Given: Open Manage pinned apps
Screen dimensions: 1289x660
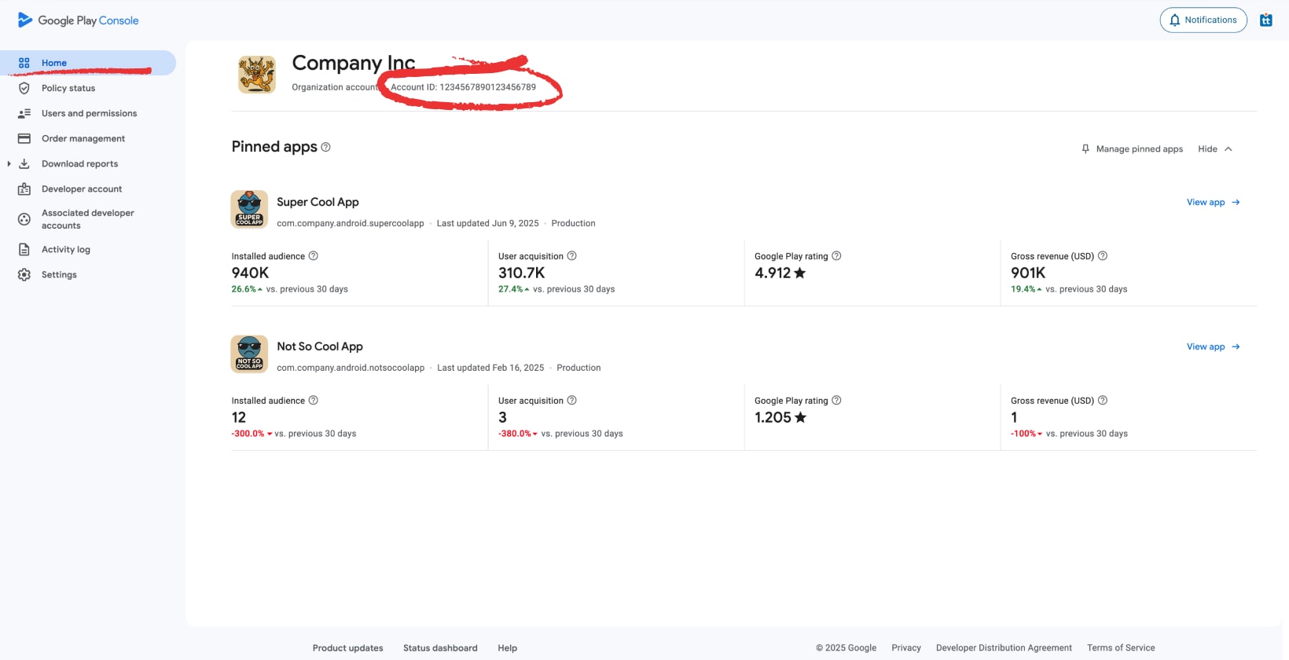Looking at the screenshot, I should [1132, 148].
